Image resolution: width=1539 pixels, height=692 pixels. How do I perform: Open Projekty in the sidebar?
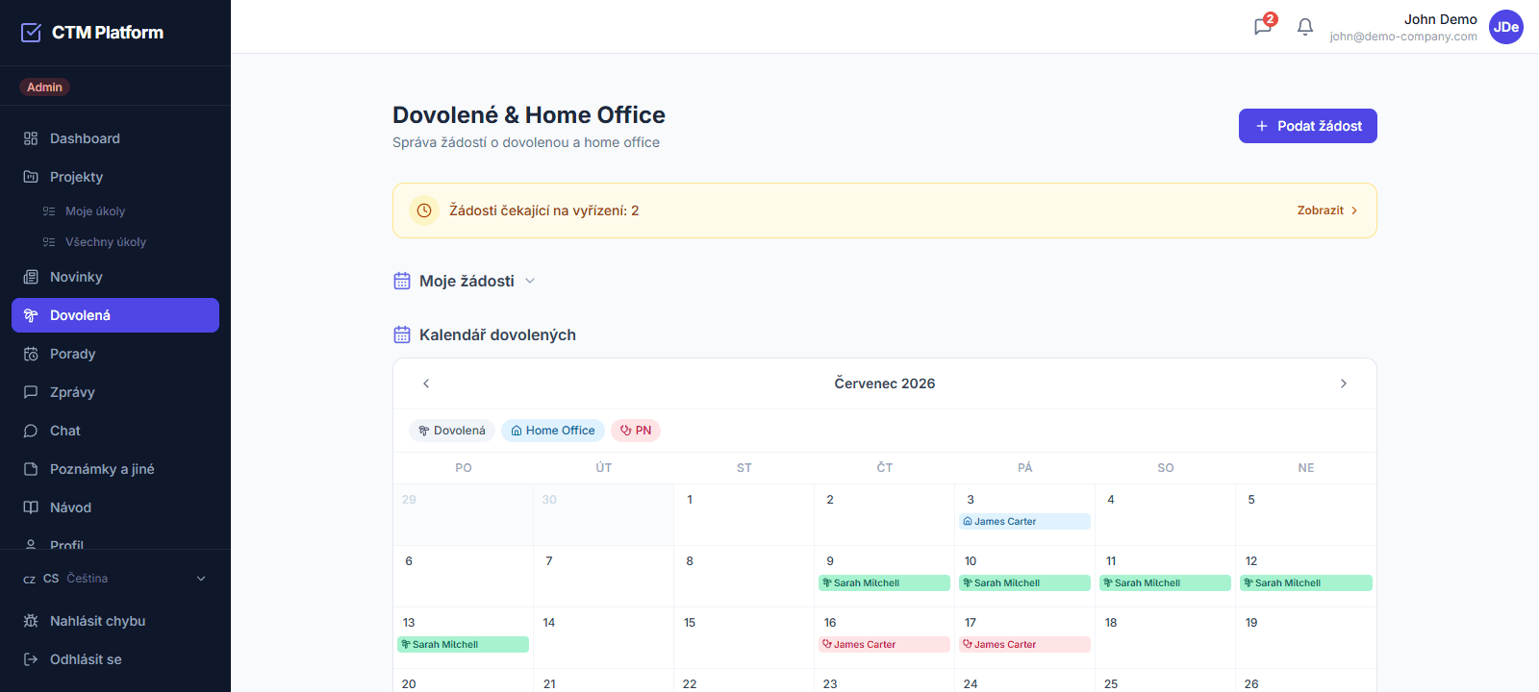pos(115,177)
